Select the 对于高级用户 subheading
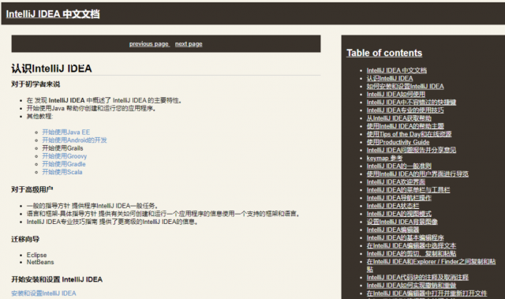The width and height of the screenshot is (505, 299). (32, 189)
